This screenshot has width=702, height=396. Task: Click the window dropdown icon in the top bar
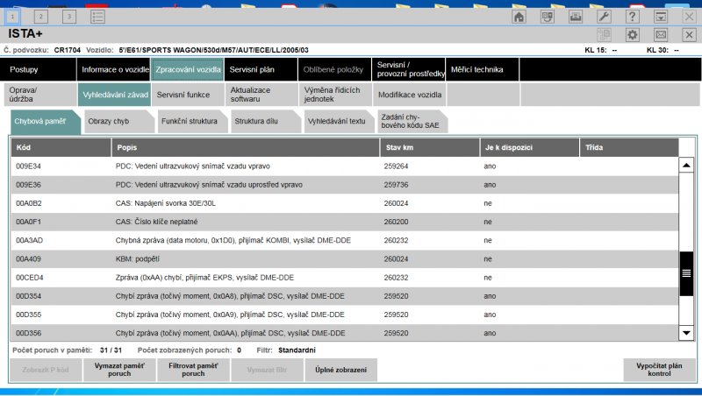pos(661,17)
